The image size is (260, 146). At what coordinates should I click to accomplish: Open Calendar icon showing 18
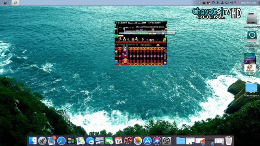tap(118, 141)
